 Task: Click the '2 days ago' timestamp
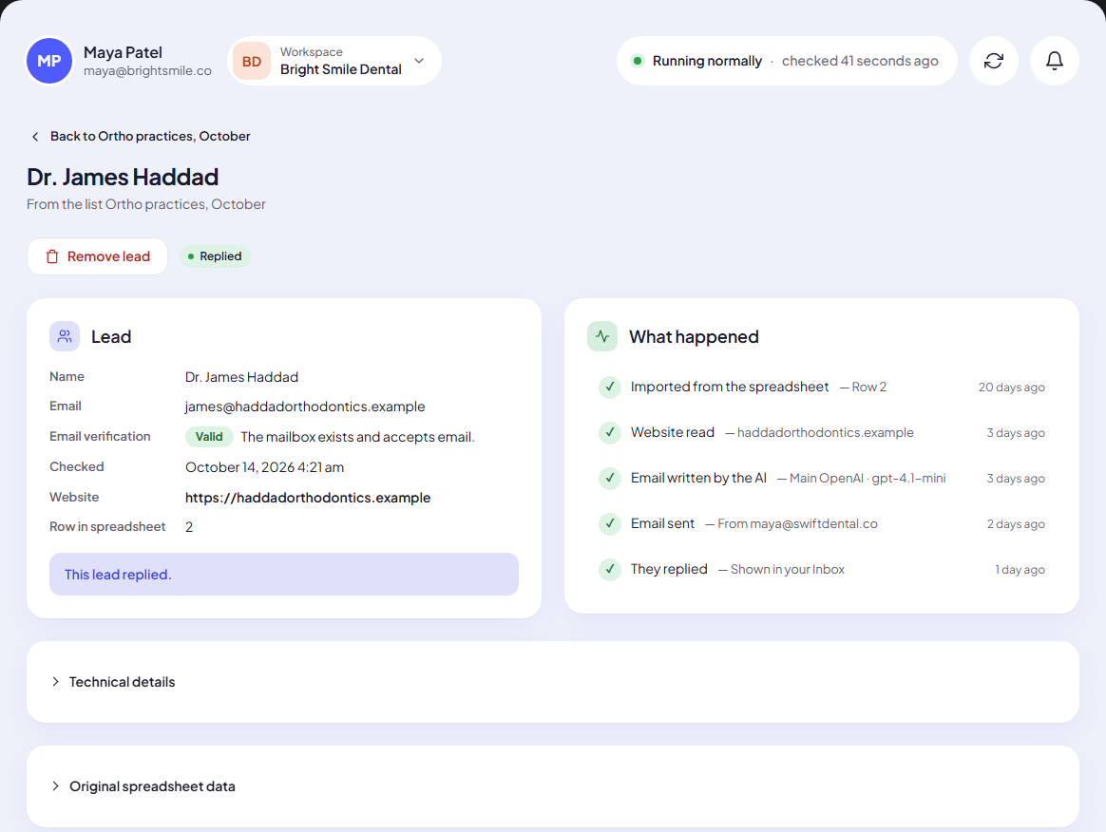pyautogui.click(x=1016, y=524)
